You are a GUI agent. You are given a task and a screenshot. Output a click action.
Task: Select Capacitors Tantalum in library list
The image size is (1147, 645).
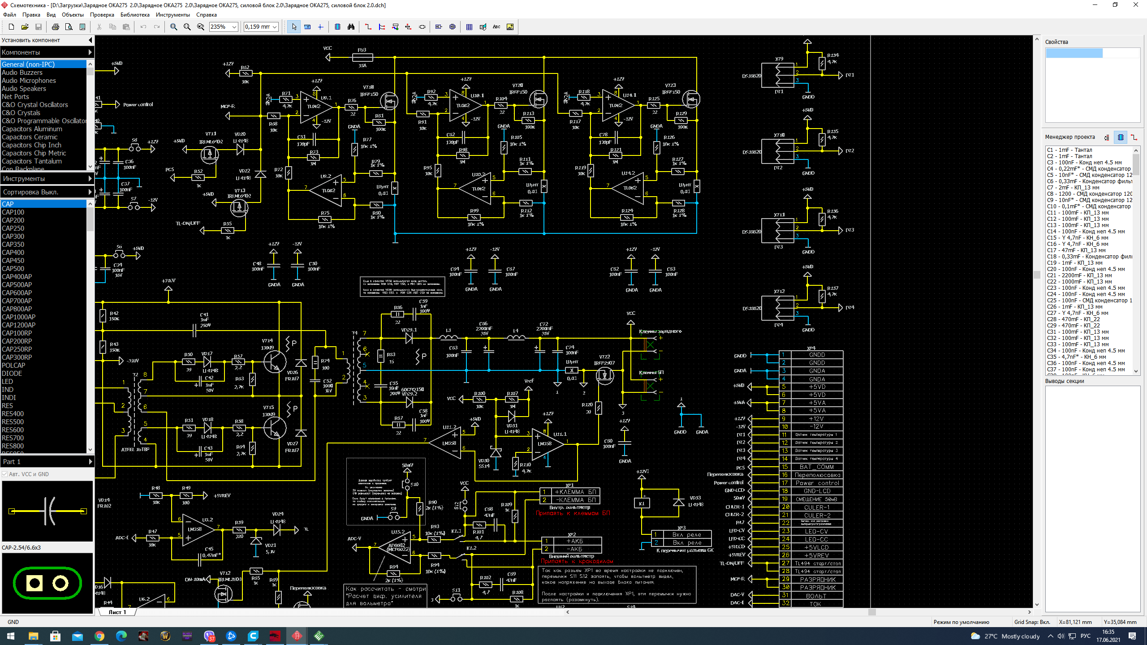(31, 161)
